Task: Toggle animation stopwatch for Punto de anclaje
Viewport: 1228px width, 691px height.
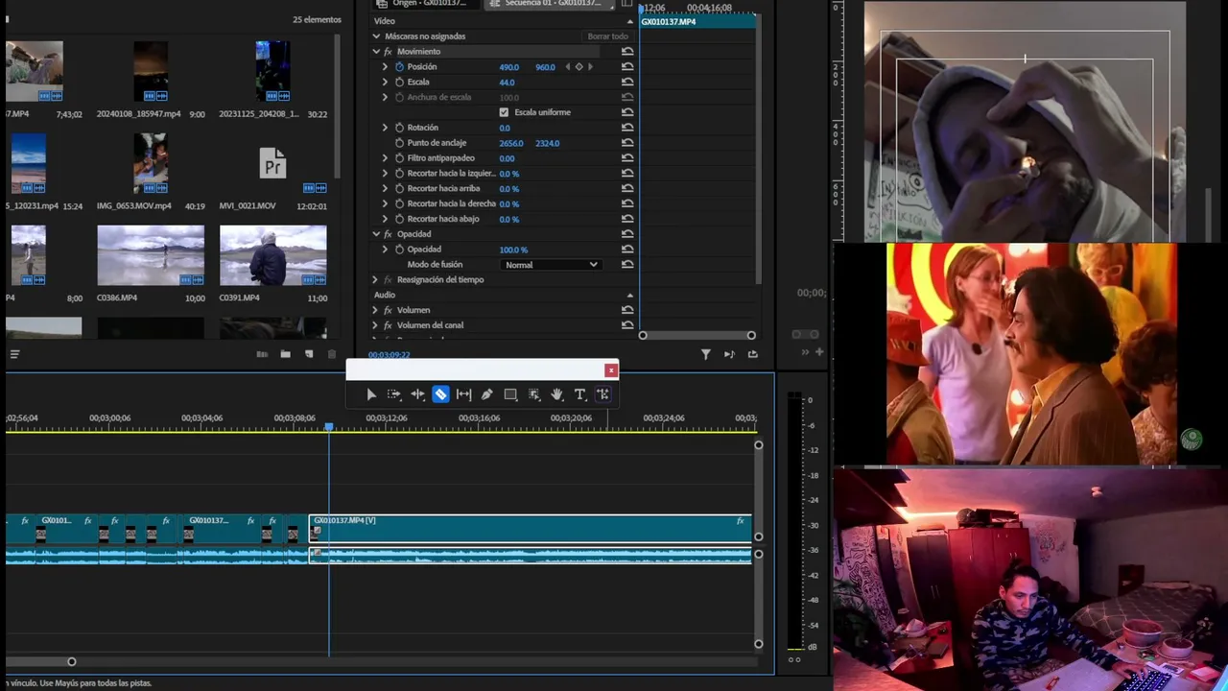Action: [x=399, y=143]
